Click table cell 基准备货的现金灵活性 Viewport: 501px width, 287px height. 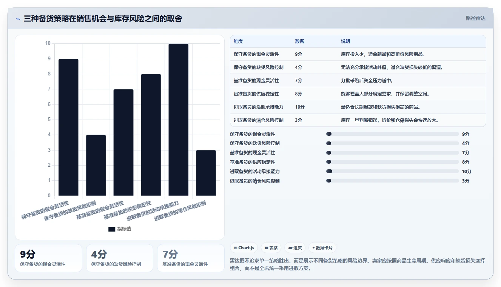pos(256,81)
